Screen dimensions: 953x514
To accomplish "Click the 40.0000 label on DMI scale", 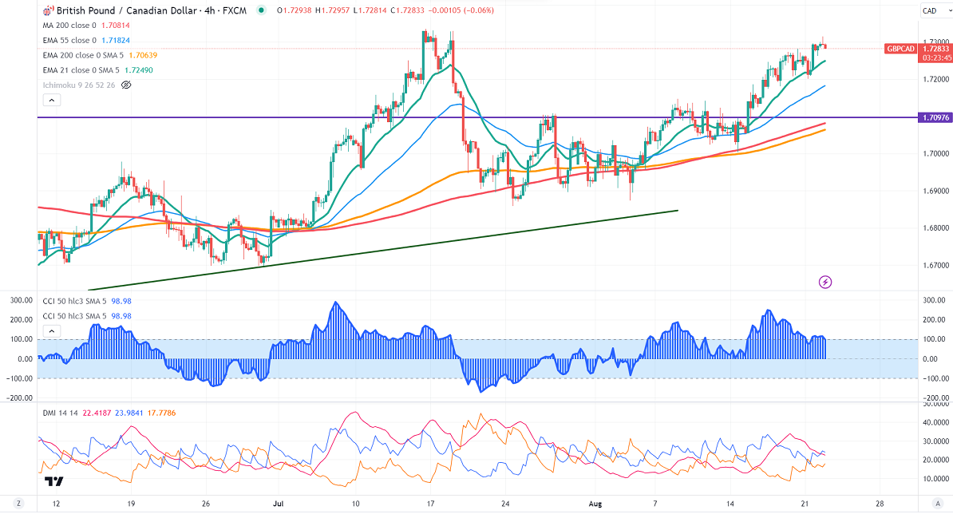I will tap(935, 423).
